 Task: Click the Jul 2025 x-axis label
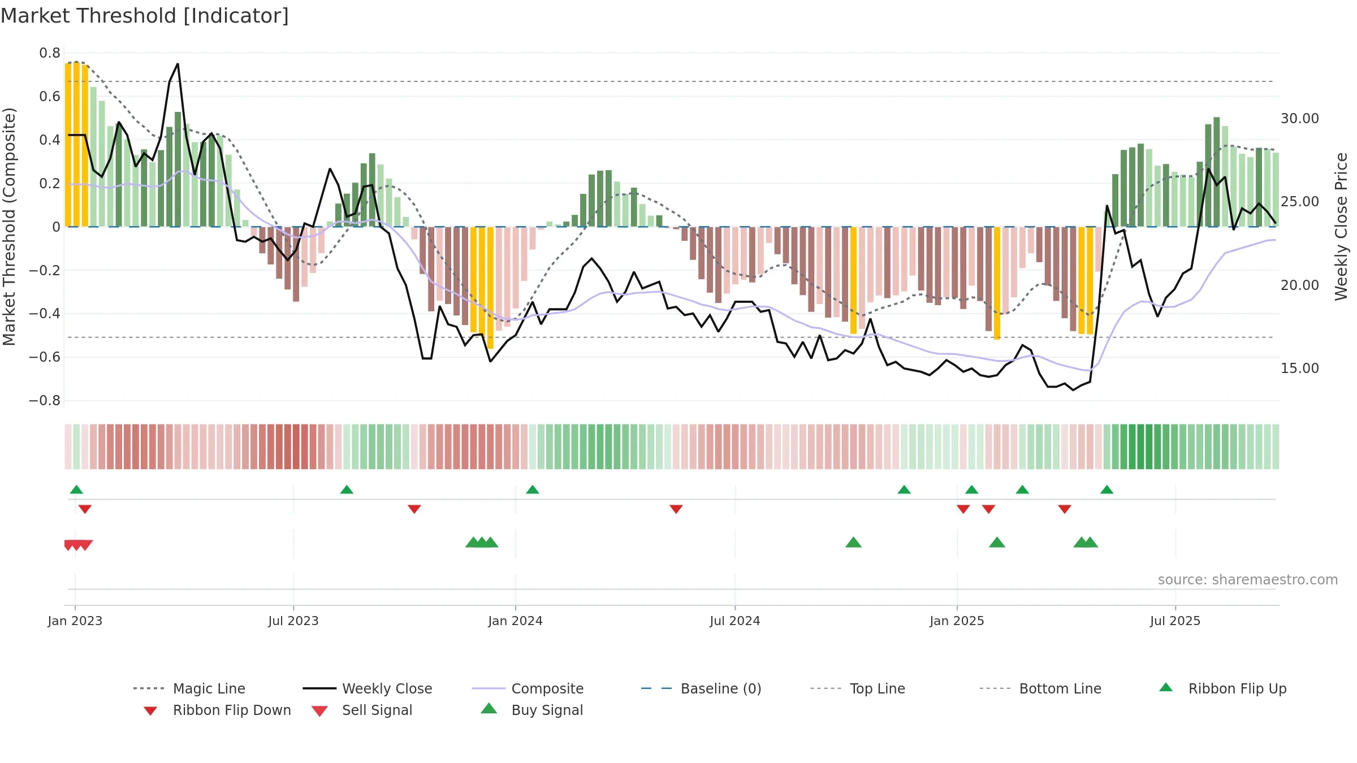tap(1176, 621)
